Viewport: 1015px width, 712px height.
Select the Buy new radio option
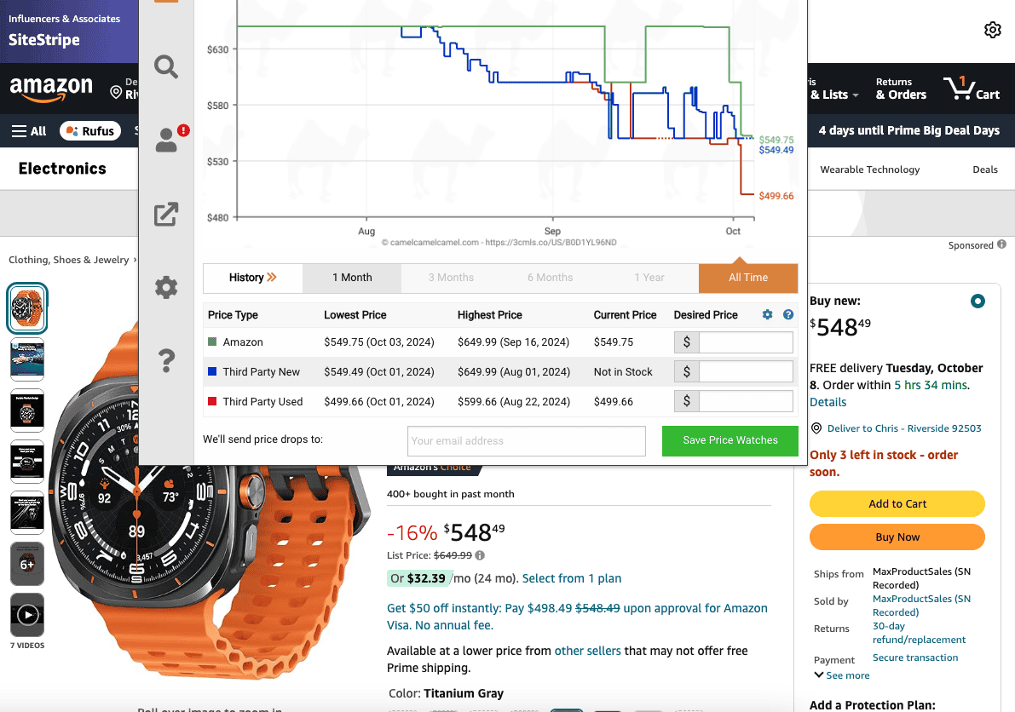click(x=978, y=301)
